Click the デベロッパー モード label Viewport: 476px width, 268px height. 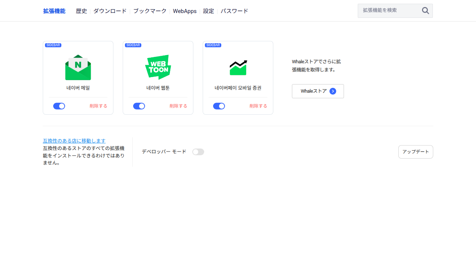coord(164,152)
